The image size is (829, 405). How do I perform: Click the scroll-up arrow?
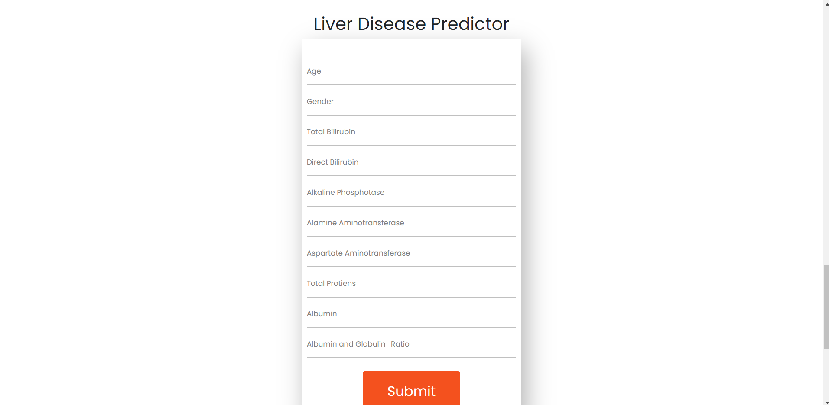pos(825,3)
